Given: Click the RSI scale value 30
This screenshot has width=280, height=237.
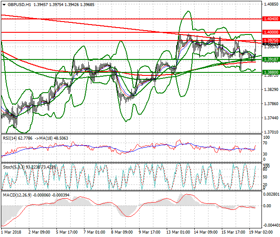Looking at the screenshot, I should (265, 154).
